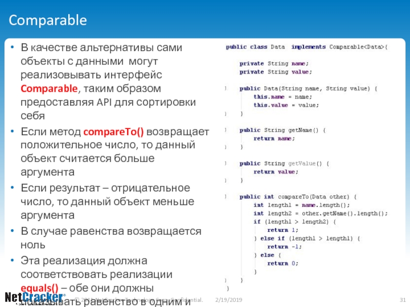Click the red word "Comparable" in first bullet
410x307 pixels.
click(x=49, y=89)
